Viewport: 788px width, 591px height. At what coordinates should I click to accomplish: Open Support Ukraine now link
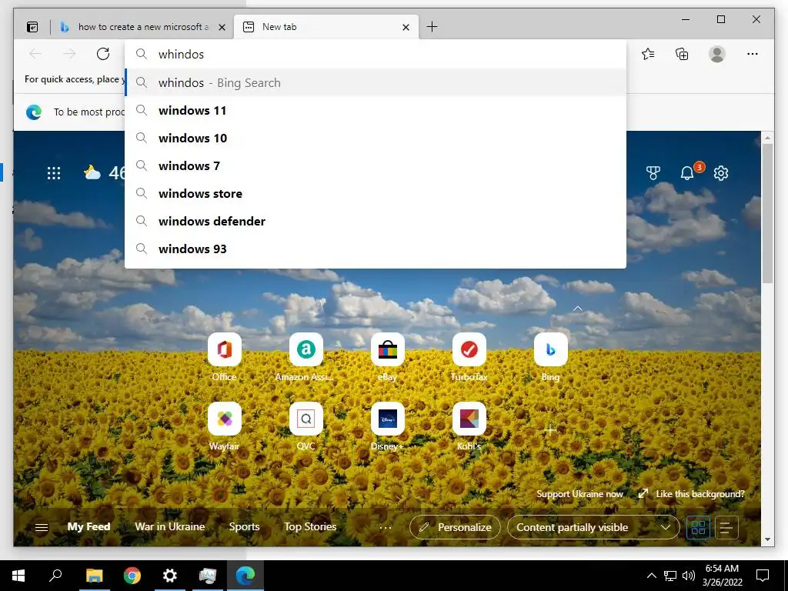580,494
